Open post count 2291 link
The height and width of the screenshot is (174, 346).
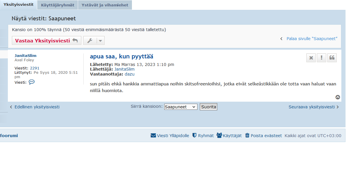pos(35,68)
